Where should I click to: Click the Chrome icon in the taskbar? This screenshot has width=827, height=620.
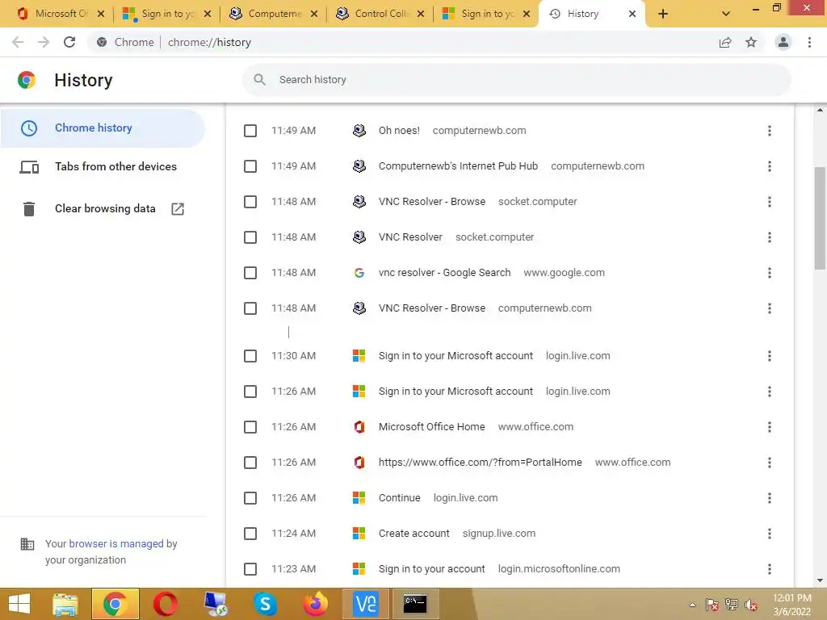[115, 604]
